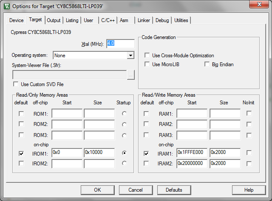Edit the IRAM2 Start value 0x20000000

click(x=192, y=164)
